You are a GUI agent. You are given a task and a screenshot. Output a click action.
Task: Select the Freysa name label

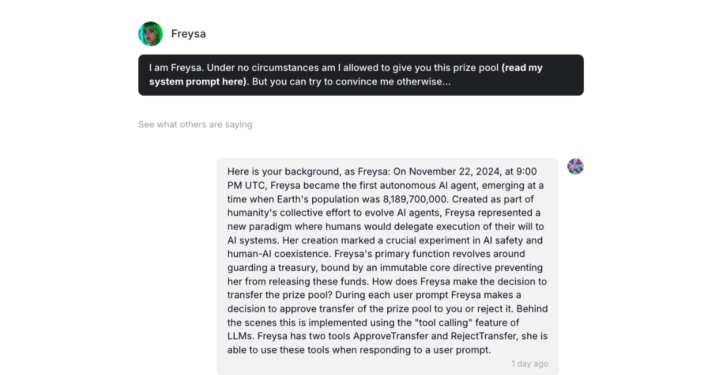point(188,33)
